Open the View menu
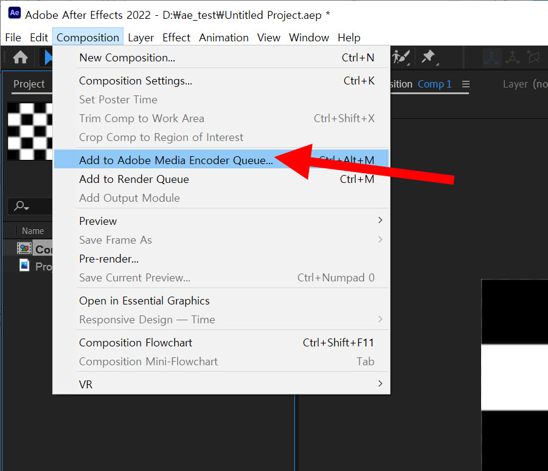The width and height of the screenshot is (548, 471). 268,37
